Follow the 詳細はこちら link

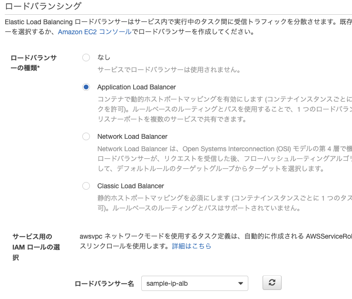(x=192, y=246)
